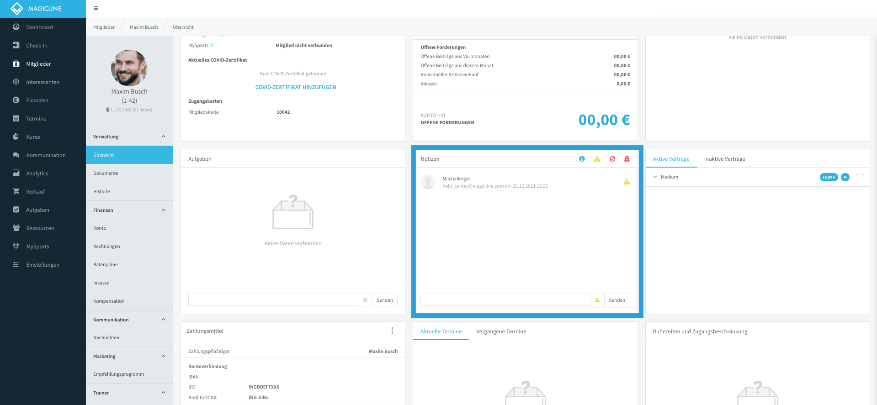877x405 pixels.
Task: Collapse the Verwaltung section
Action: [163, 137]
